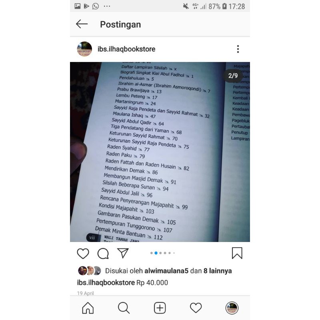Open the three-dot post options menu

[238, 49]
